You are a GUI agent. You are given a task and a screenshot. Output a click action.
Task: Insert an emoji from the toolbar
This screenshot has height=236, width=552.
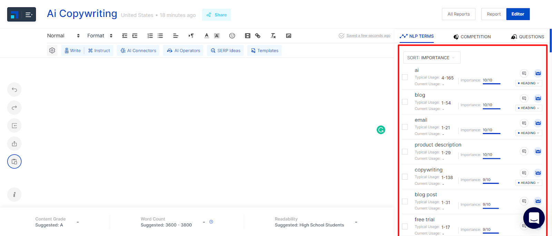tap(232, 36)
